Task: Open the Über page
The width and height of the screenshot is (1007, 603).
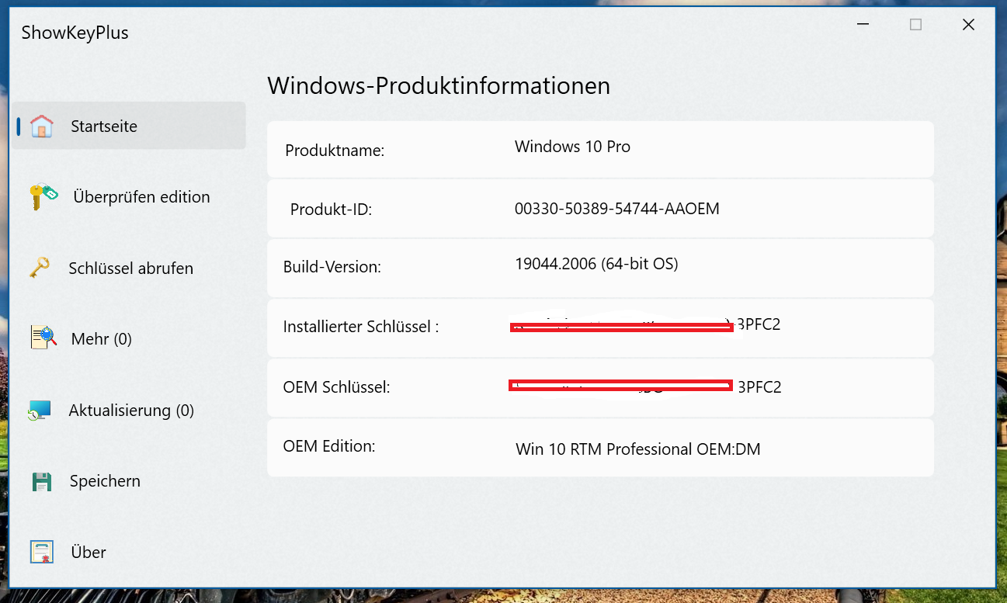Action: [129, 553]
